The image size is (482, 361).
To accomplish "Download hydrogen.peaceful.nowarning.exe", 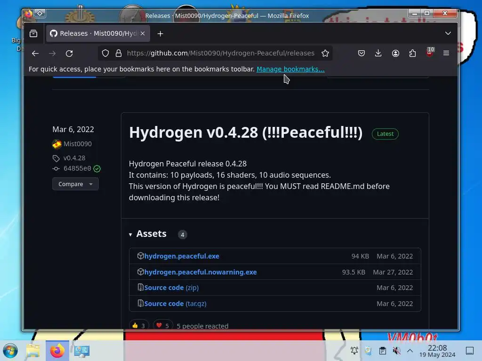I will point(201,272).
